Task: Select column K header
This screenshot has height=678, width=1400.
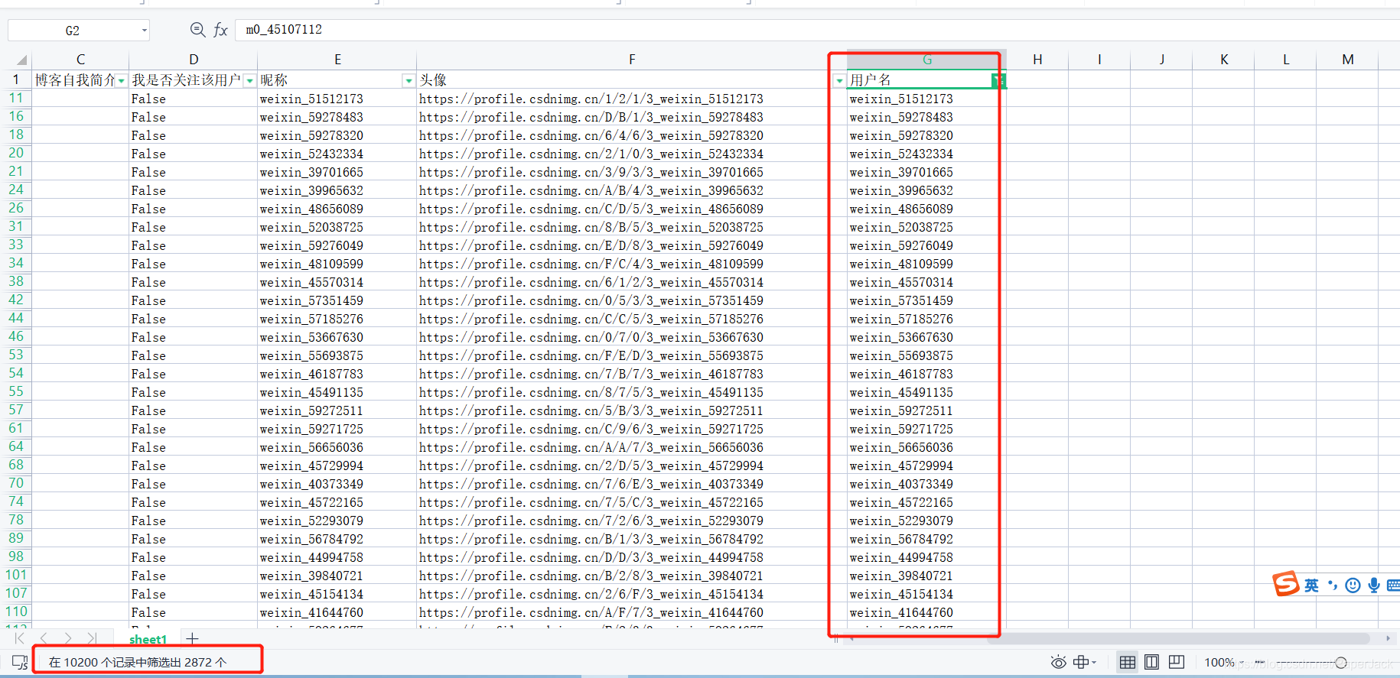Action: 1224,60
